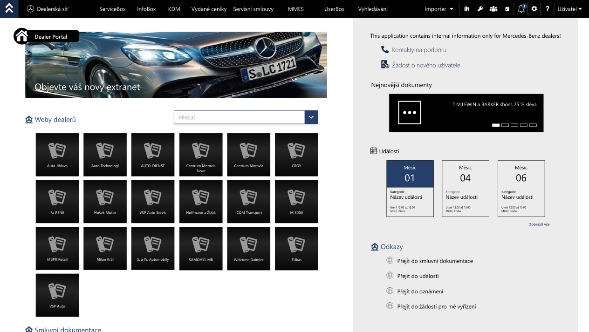This screenshot has width=589, height=332.
Task: Select the Měsíc 01 event card
Action: 410,189
